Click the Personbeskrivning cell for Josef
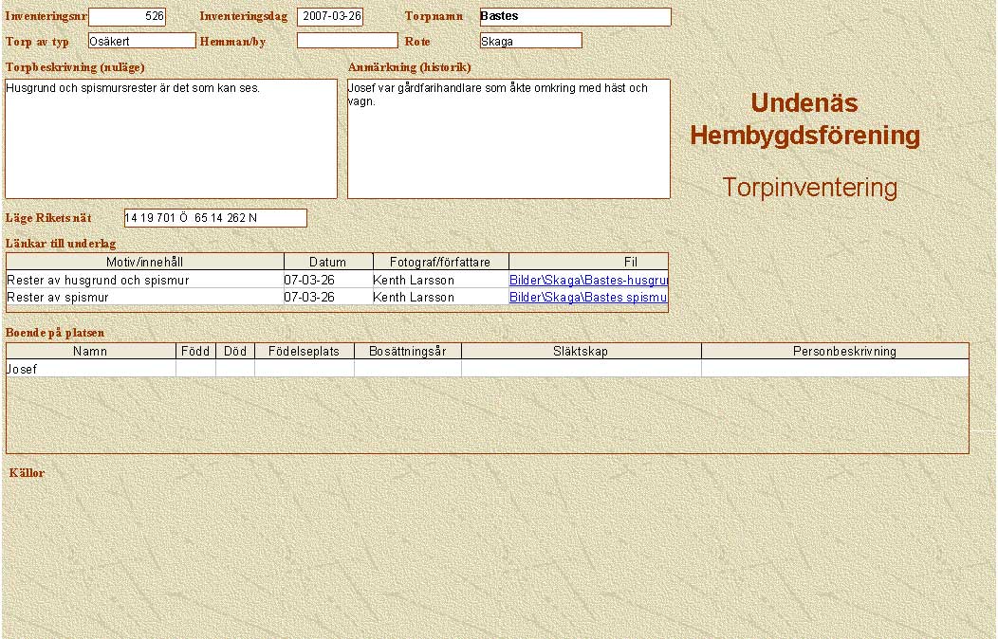998x639 pixels. [835, 369]
